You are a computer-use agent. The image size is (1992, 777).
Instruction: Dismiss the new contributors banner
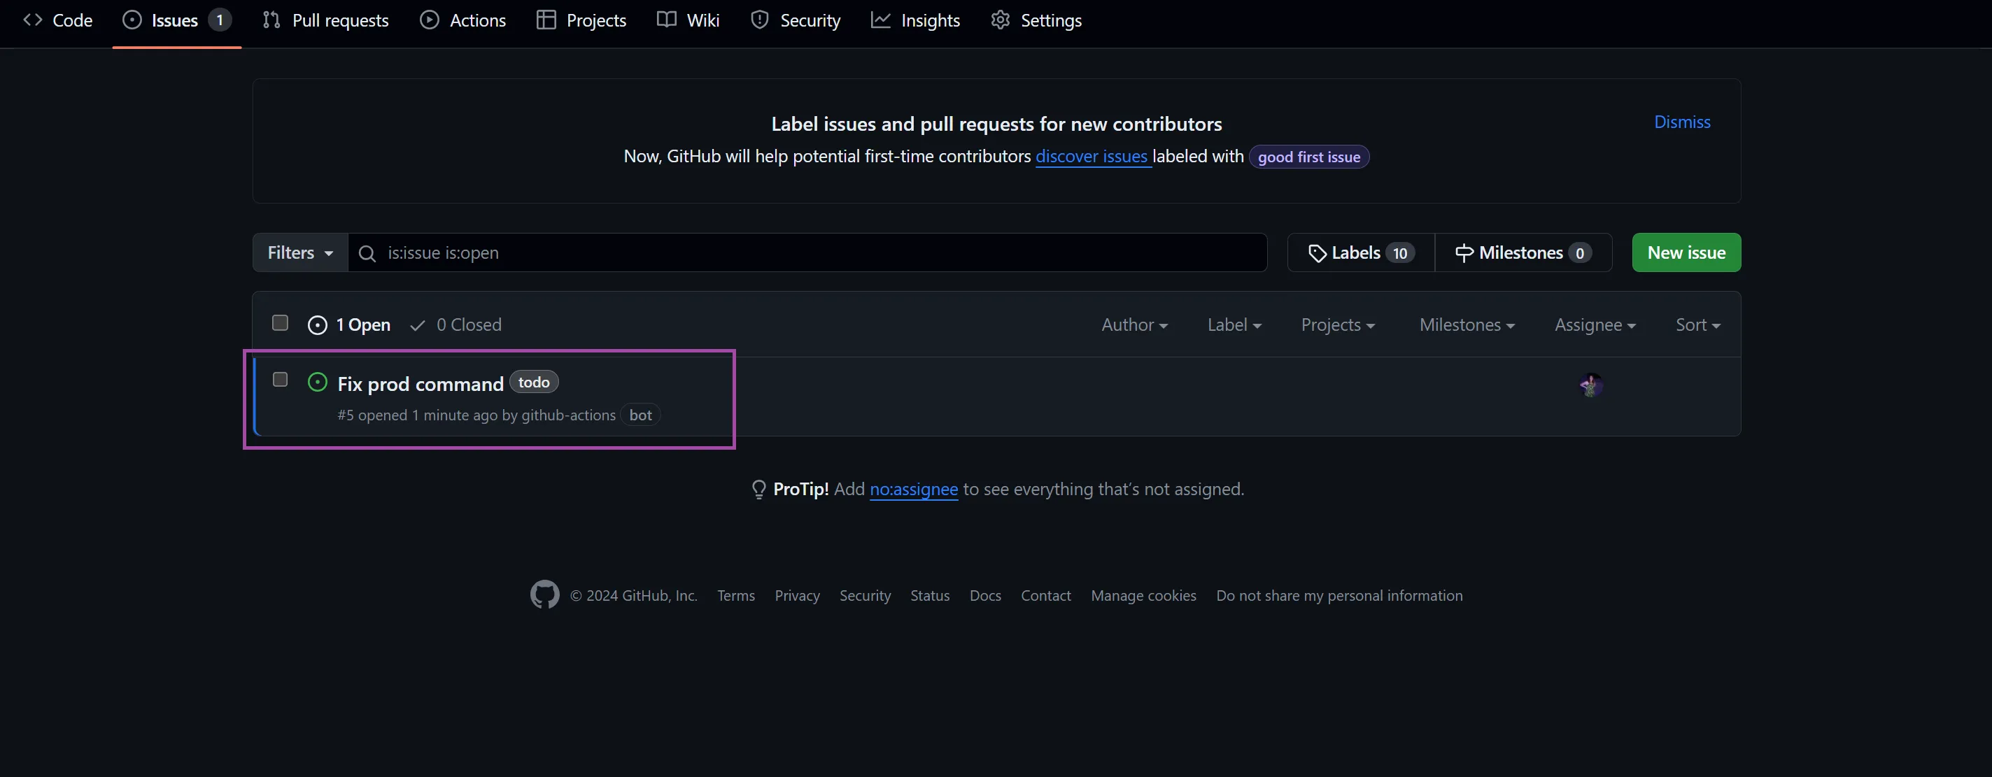point(1681,122)
